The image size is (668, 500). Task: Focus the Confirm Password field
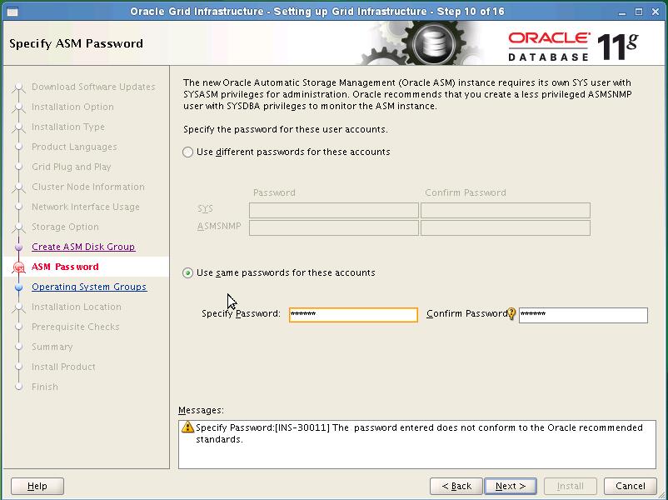click(583, 315)
